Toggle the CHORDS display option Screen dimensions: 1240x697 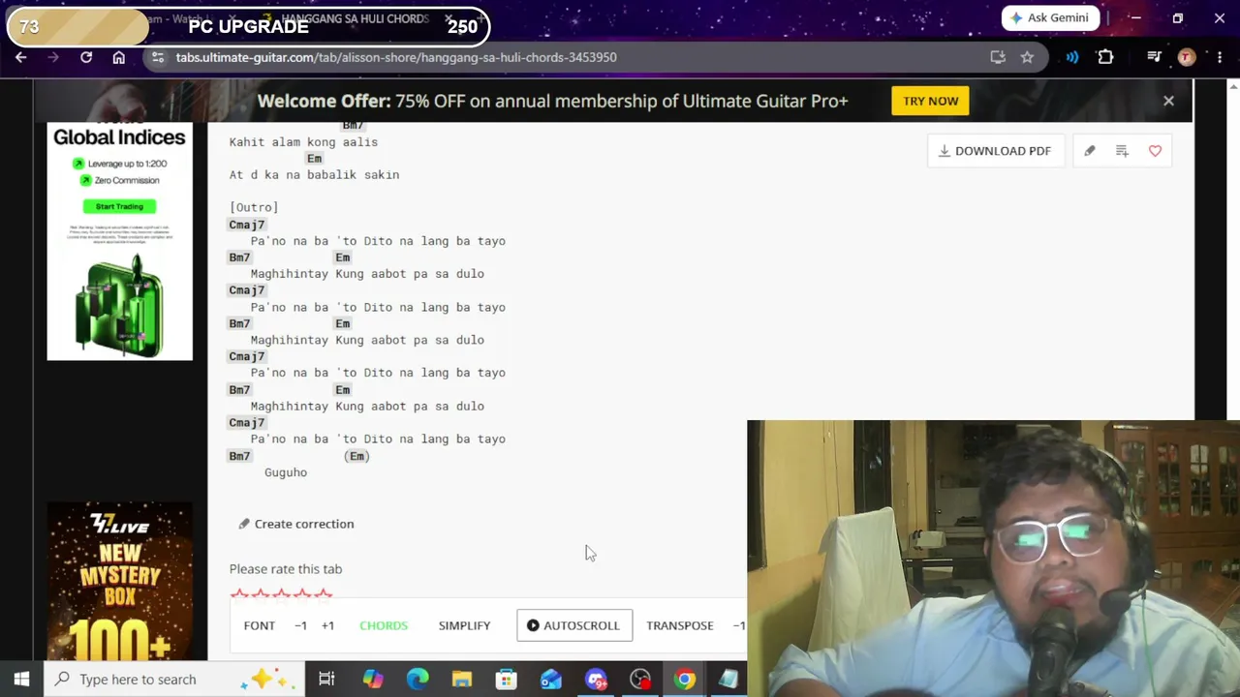[384, 625]
